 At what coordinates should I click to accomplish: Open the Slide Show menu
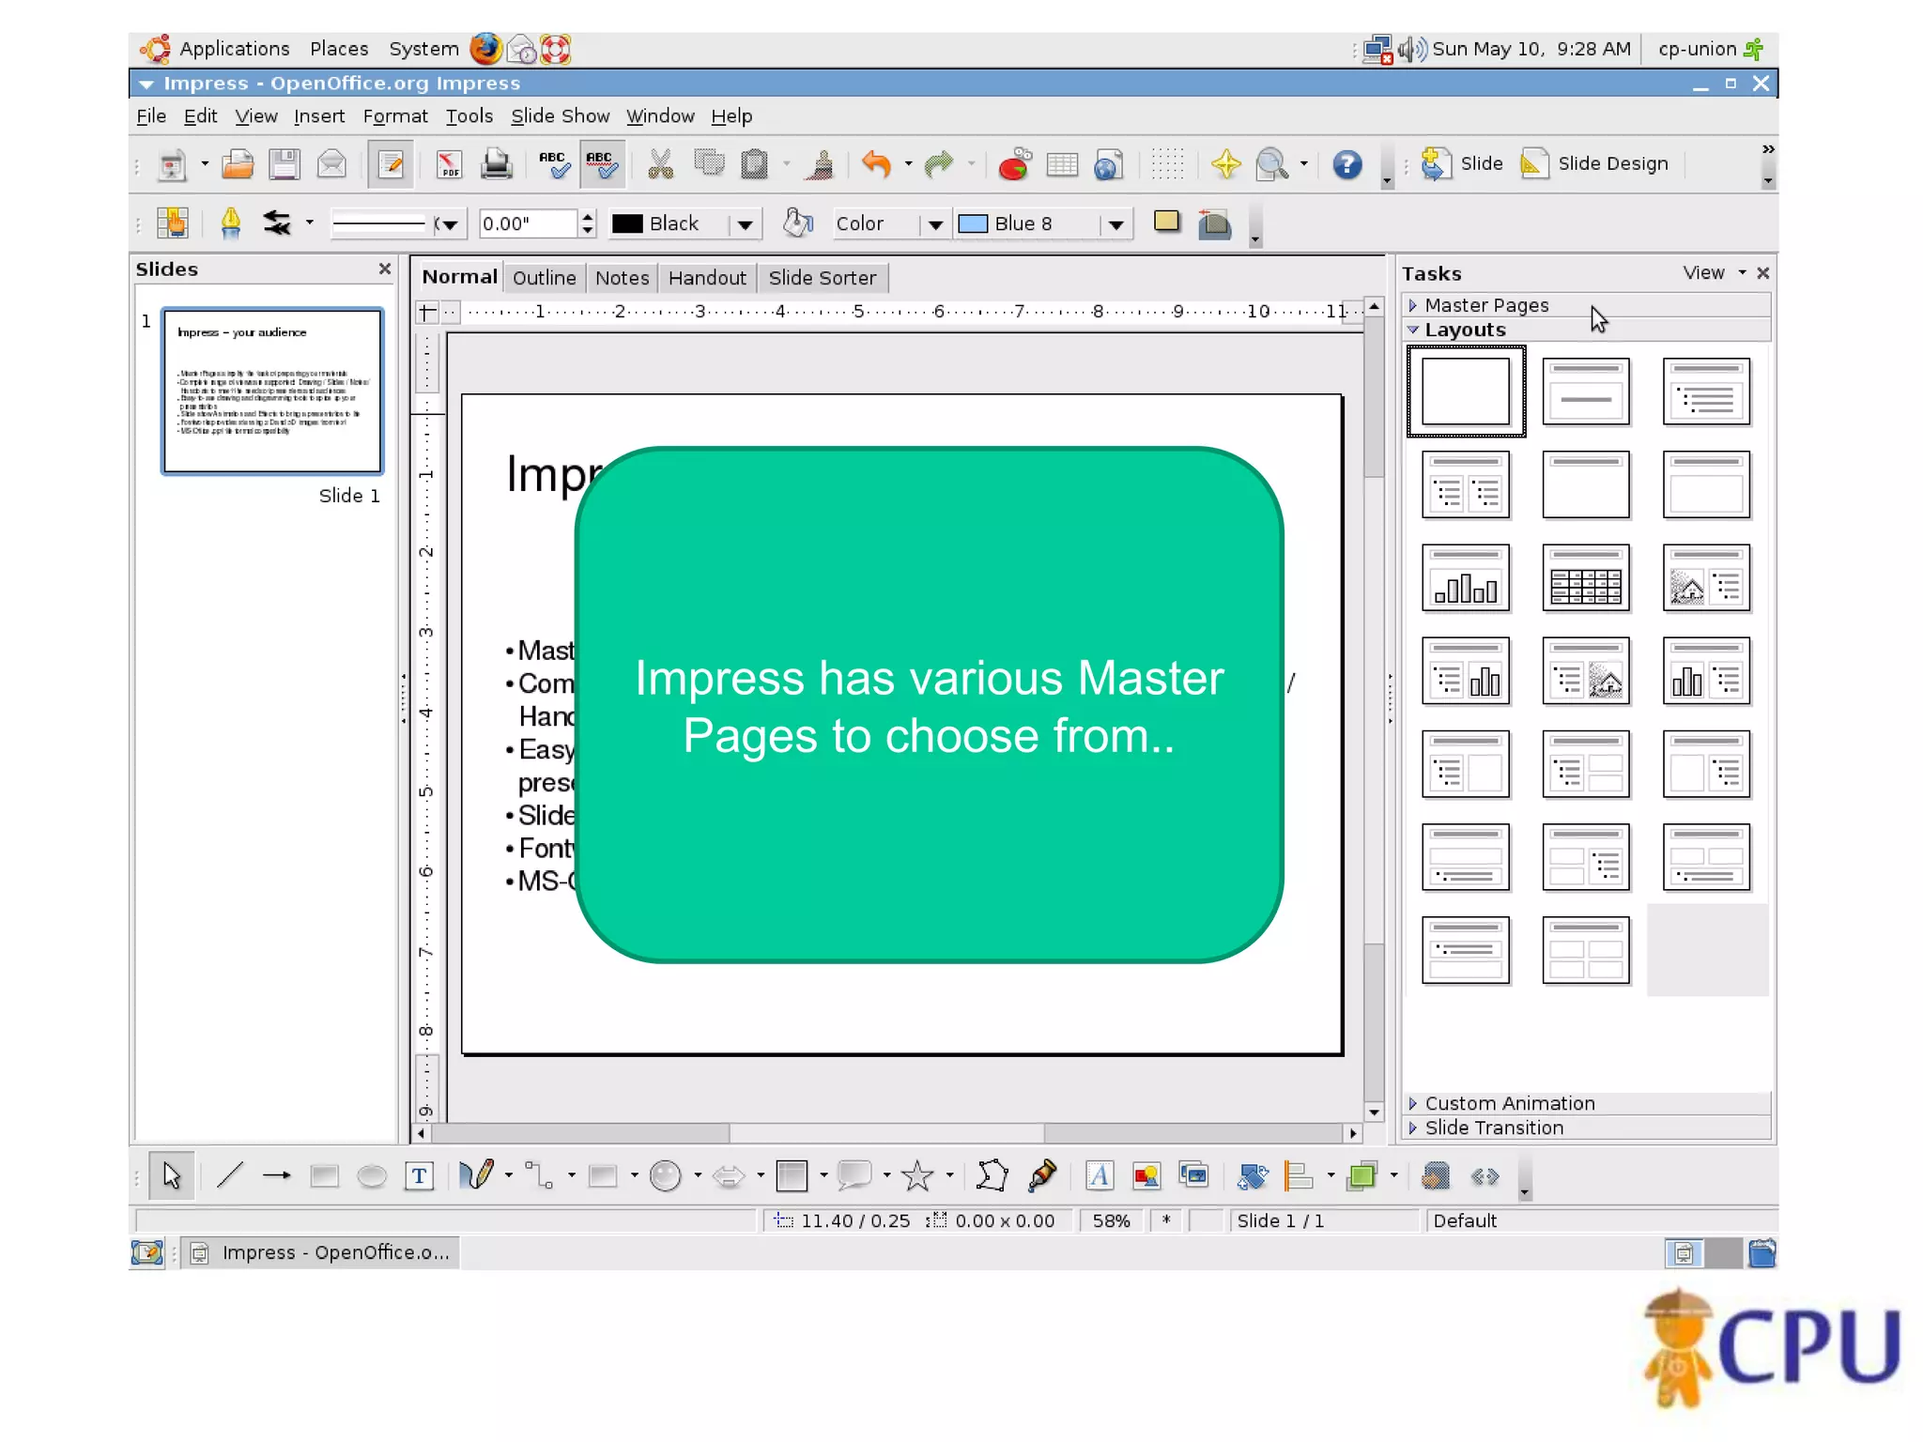560,116
